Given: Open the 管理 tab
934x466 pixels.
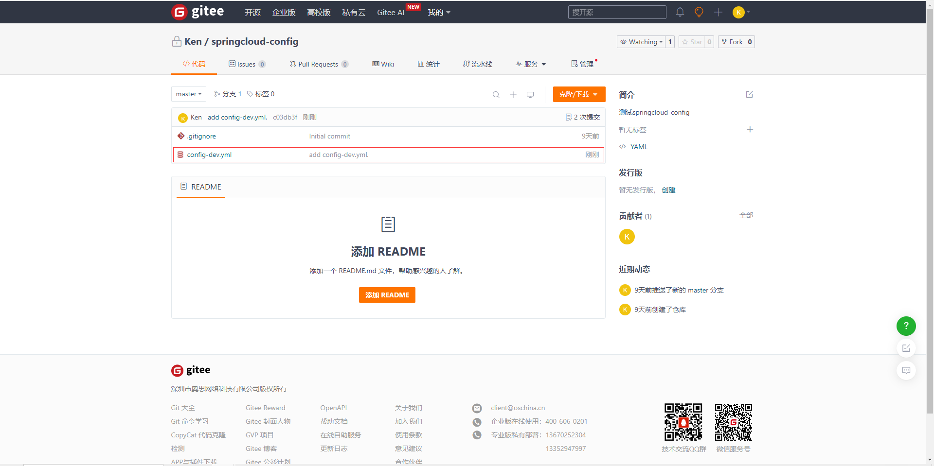Looking at the screenshot, I should click(x=582, y=64).
